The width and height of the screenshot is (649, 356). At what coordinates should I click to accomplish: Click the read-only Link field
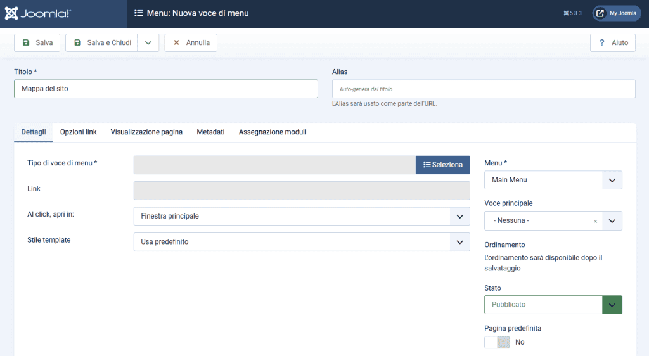pyautogui.click(x=302, y=191)
